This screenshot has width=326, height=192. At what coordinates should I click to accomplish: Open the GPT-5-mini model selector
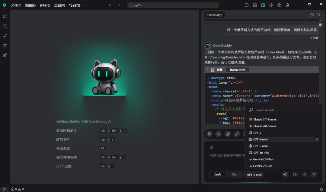pyautogui.click(x=254, y=174)
